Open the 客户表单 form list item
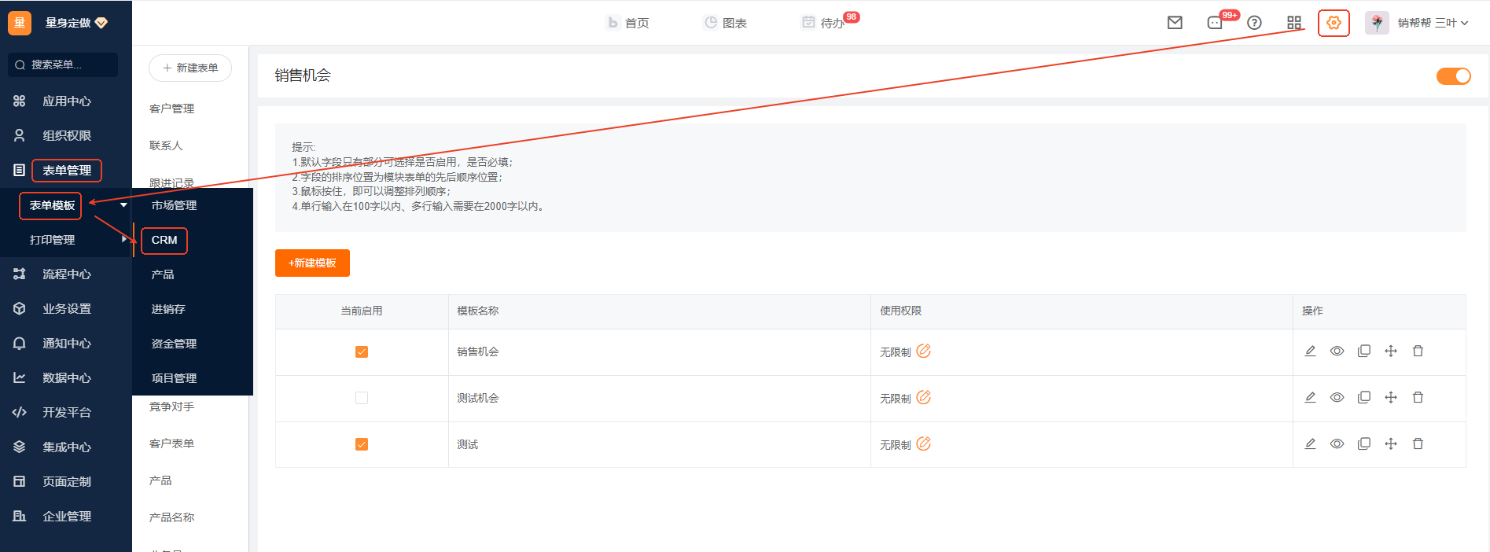1490x552 pixels. click(171, 443)
